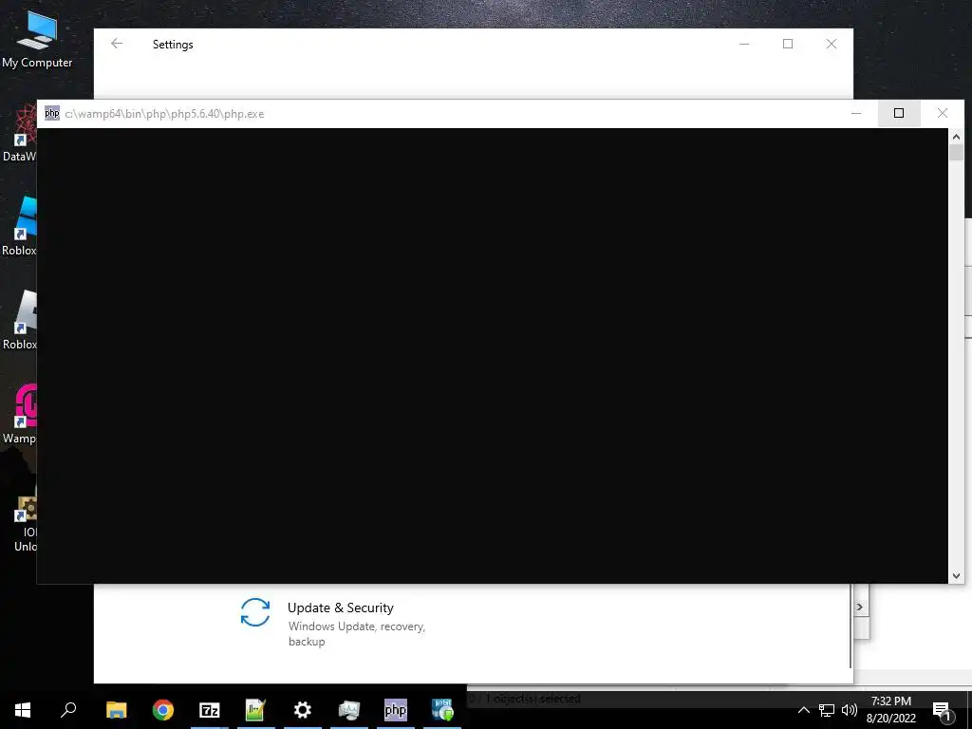The height and width of the screenshot is (729, 972).
Task: Click the Update & Security sync icon
Action: [x=255, y=612]
